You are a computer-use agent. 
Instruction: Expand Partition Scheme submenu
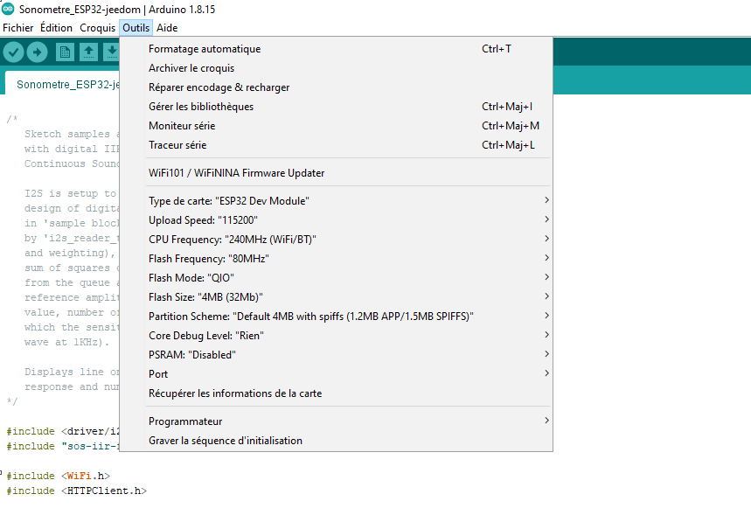click(x=337, y=317)
